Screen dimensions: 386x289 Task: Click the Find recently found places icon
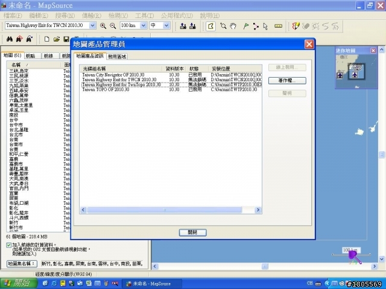[x=30, y=39]
